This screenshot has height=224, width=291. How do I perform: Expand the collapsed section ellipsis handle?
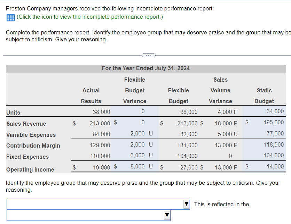click(149, 55)
